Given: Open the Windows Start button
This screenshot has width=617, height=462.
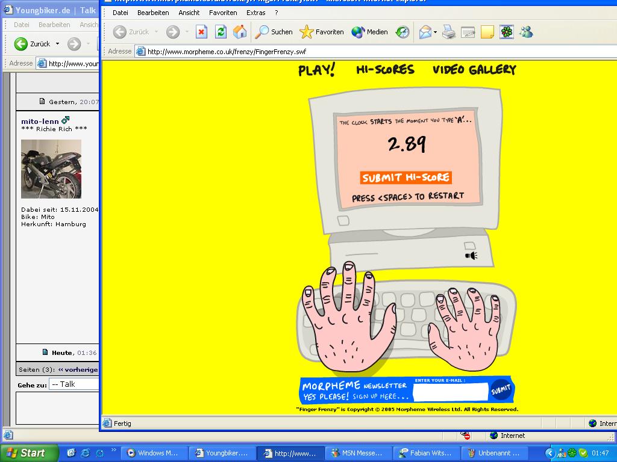Looking at the screenshot, I should point(30,453).
